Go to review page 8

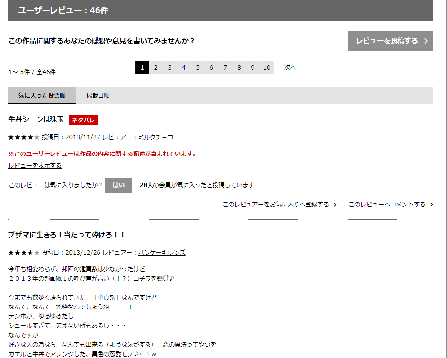239,68
